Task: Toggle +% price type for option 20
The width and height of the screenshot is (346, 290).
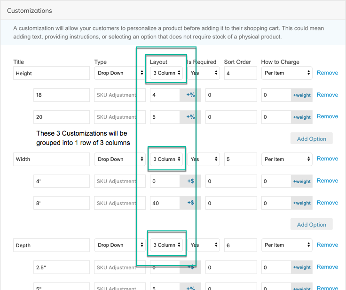Action: [190, 117]
